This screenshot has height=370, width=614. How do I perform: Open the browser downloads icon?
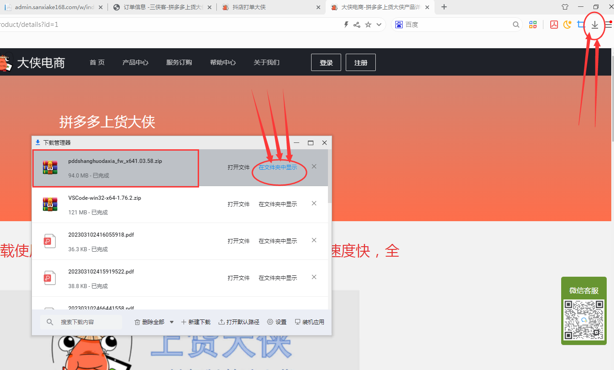(x=594, y=25)
